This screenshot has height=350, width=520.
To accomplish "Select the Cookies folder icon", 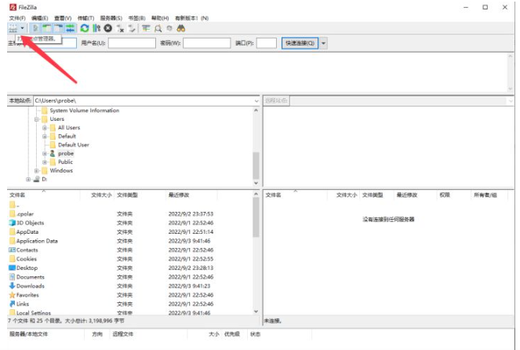I will pyautogui.click(x=13, y=259).
